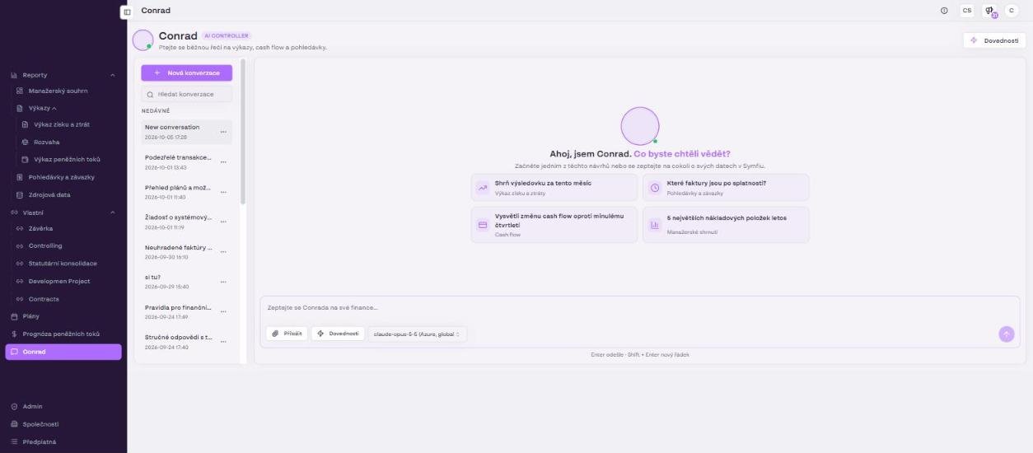Image resolution: width=1033 pixels, height=453 pixels.
Task: Open options menu for 'New conversation'
Action: click(223, 132)
